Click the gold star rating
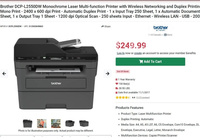The height and width of the screenshot is (137, 200). point(123,97)
